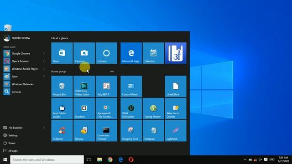Open the Action Center notifications icon
Image resolution: width=292 pixels, height=164 pixels.
pyautogui.click(x=266, y=159)
